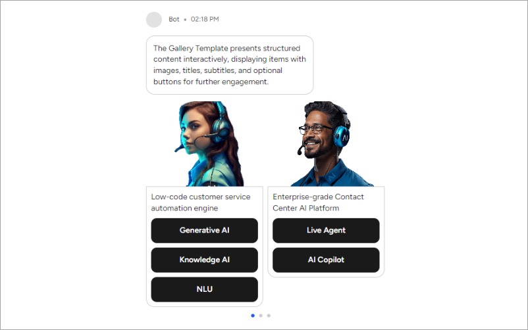Click the Low-code customer service automation title
528x330 pixels.
pos(201,202)
